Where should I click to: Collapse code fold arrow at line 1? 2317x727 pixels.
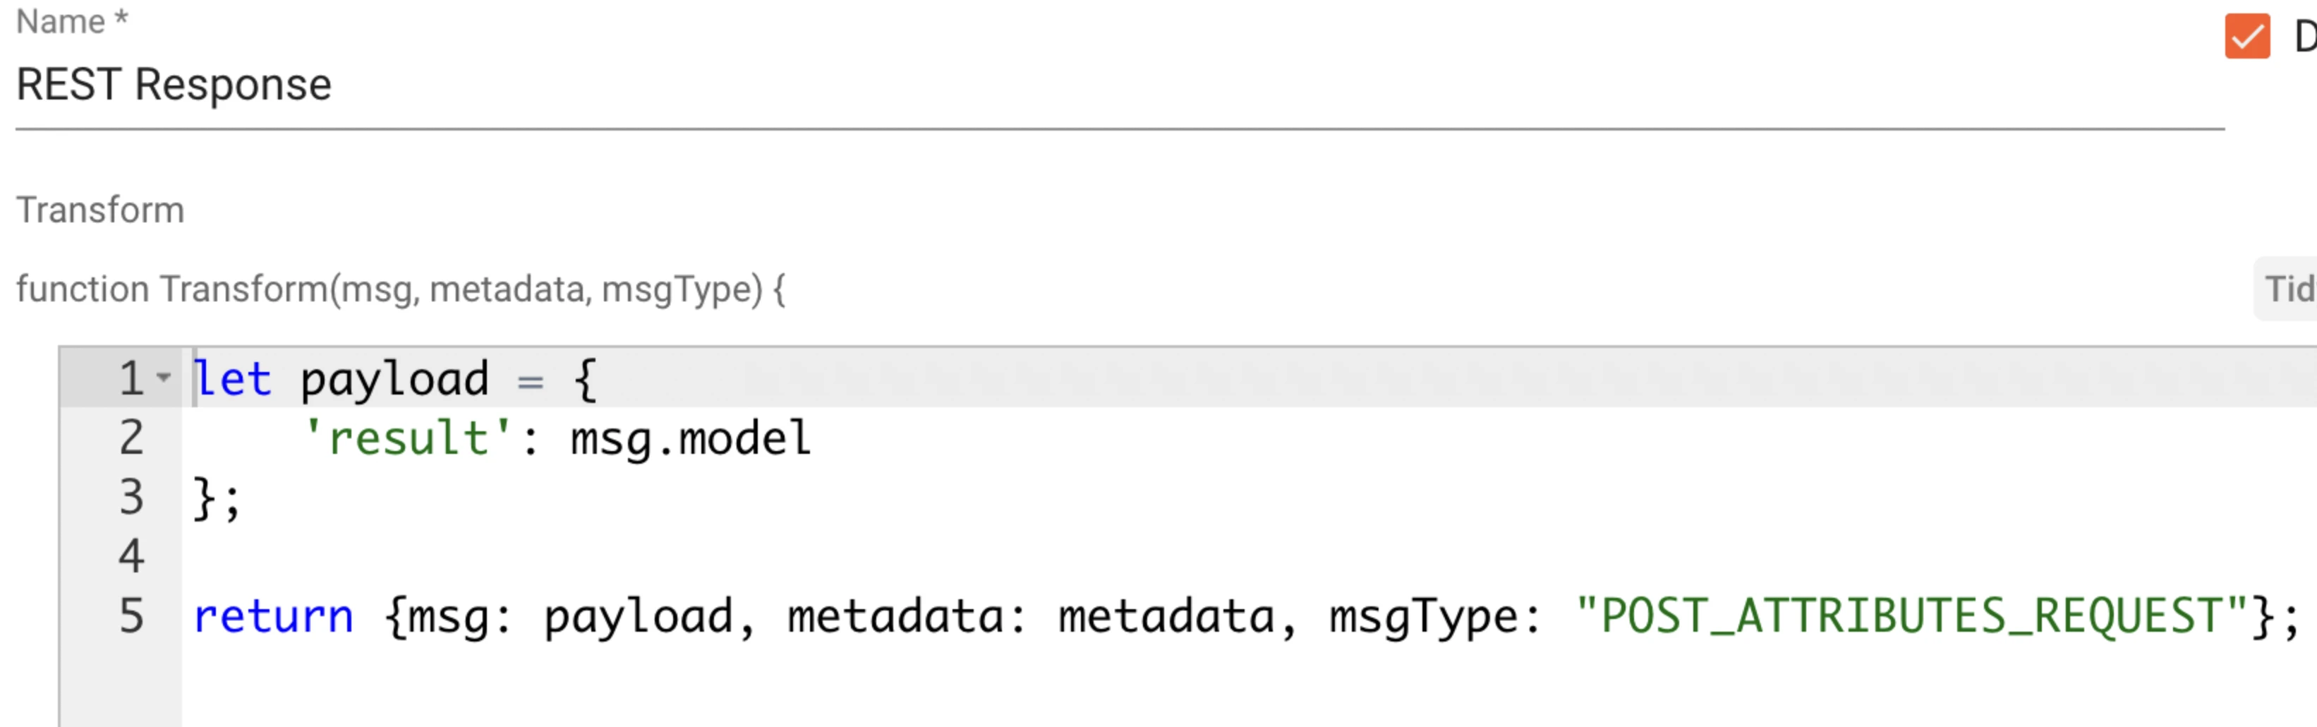164,377
